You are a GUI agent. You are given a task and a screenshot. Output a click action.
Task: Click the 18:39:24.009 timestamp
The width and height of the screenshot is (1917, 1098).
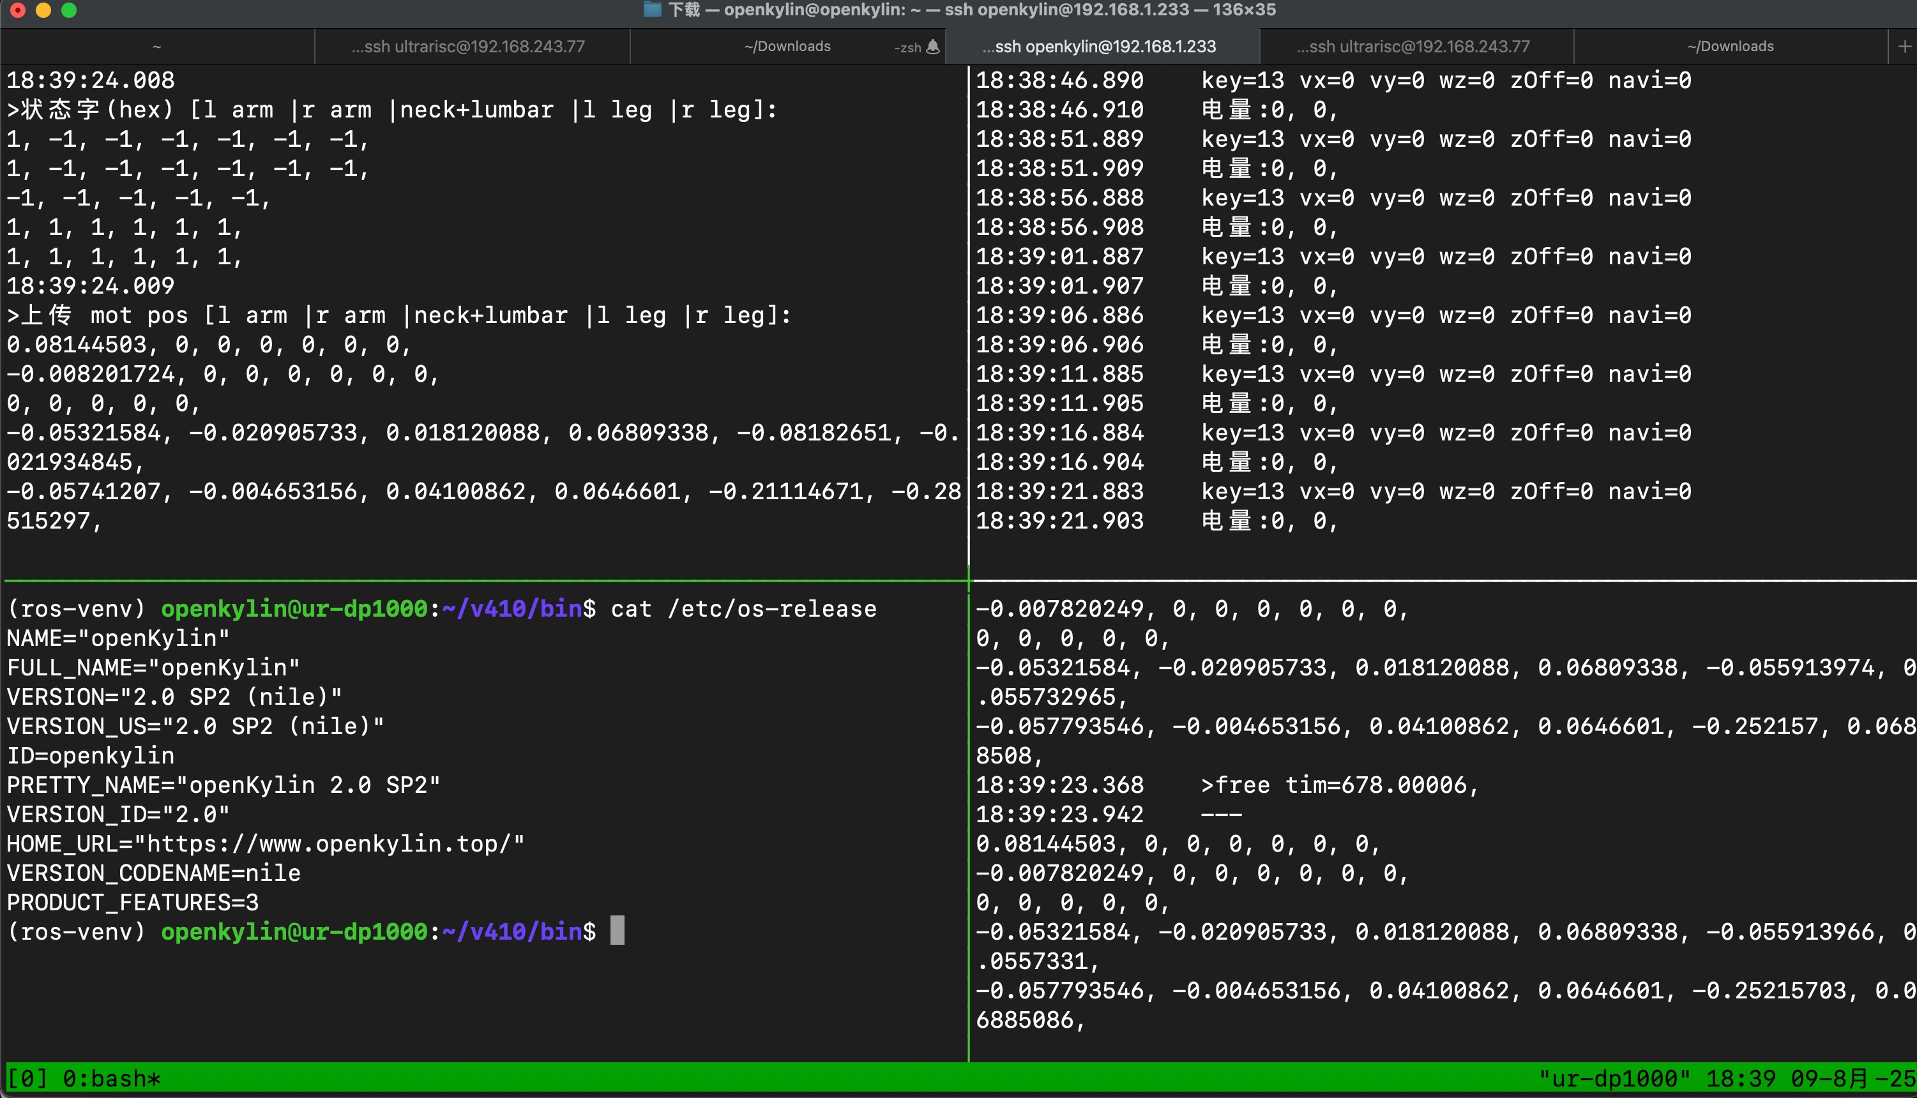tap(91, 286)
